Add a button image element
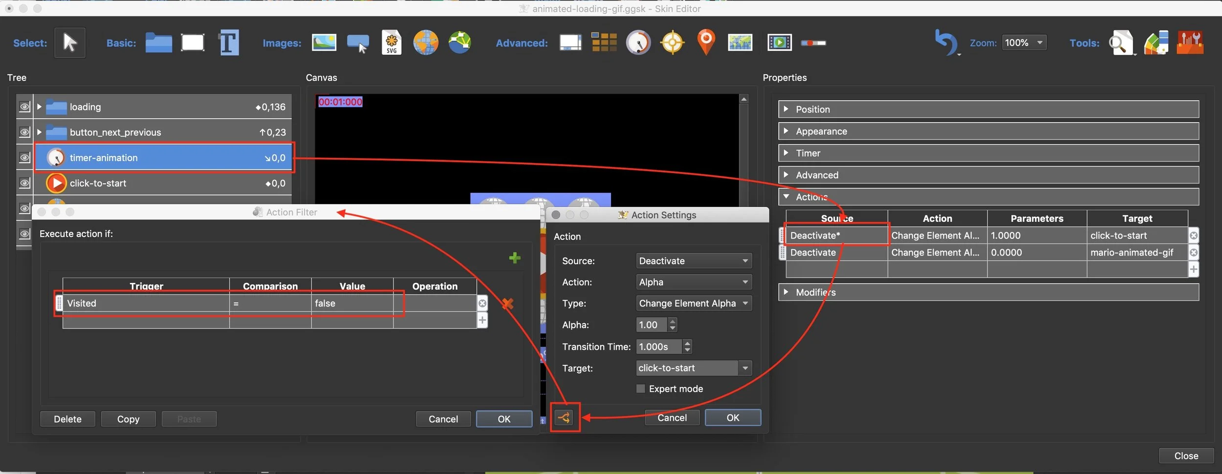 [358, 43]
